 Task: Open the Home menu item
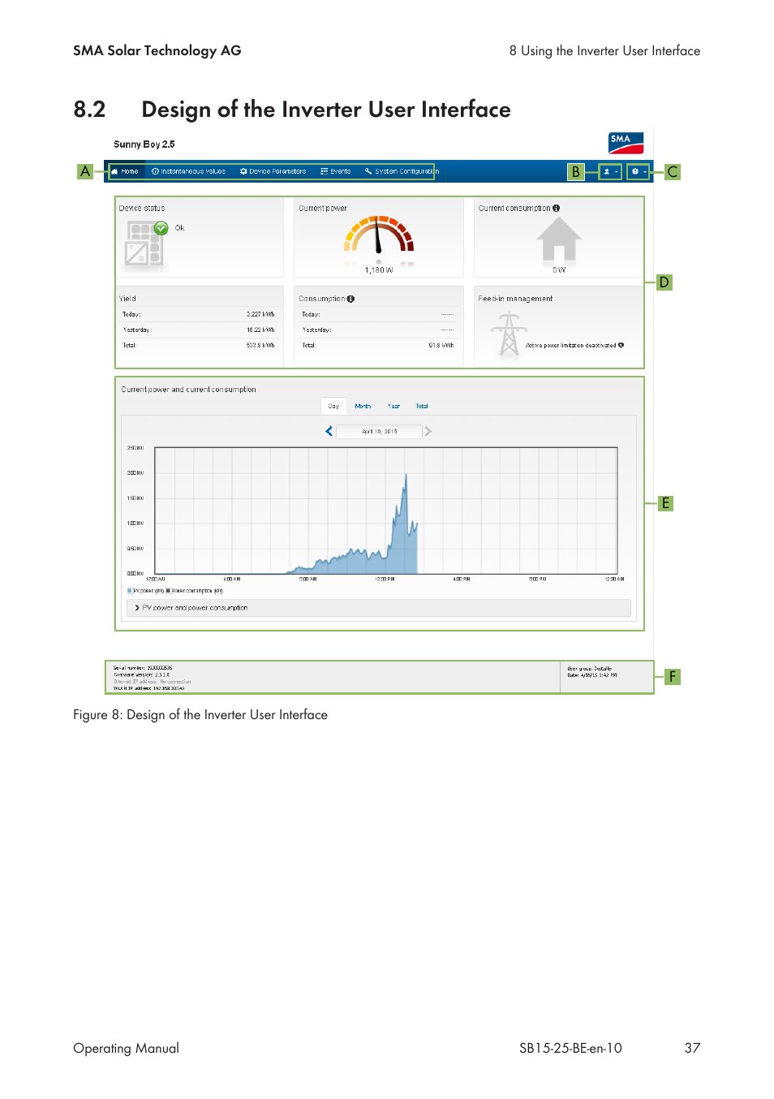tap(125, 171)
